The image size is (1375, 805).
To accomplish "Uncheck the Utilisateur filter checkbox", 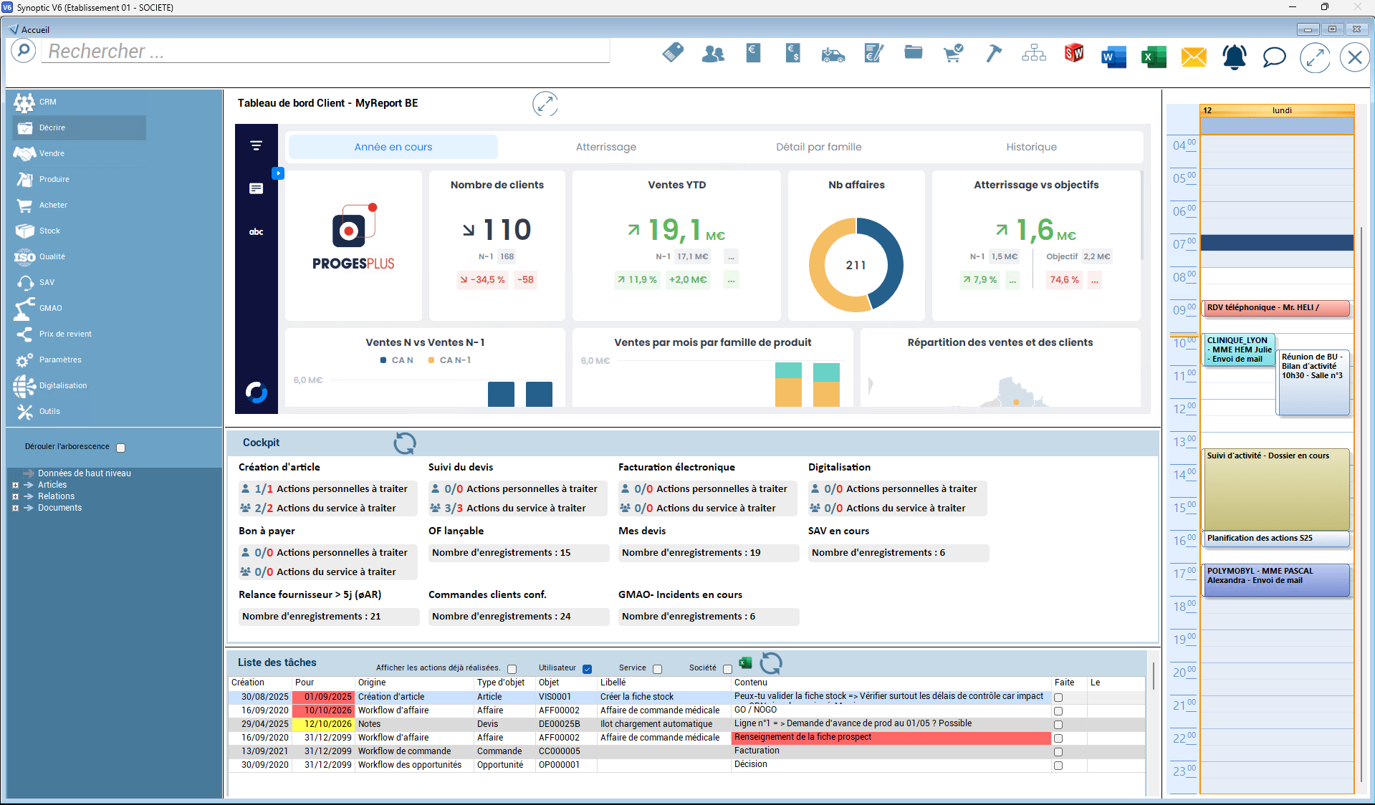I will [x=587, y=669].
